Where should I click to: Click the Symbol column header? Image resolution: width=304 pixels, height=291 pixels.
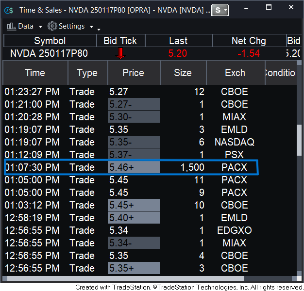[x=50, y=41]
